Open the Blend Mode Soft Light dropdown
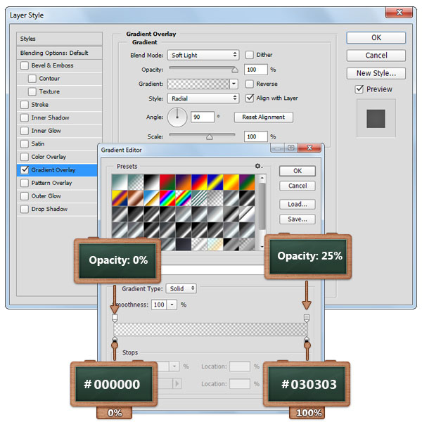This screenshot has width=422, height=422. coord(203,55)
